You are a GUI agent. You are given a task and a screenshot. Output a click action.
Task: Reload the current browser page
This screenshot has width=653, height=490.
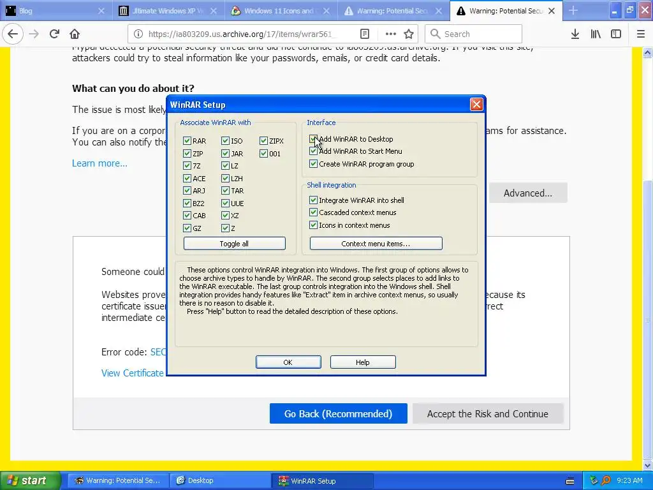click(54, 34)
